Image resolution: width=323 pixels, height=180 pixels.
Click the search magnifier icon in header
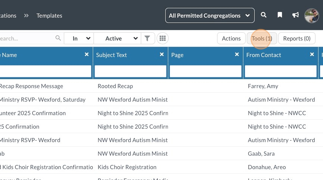pos(264,15)
